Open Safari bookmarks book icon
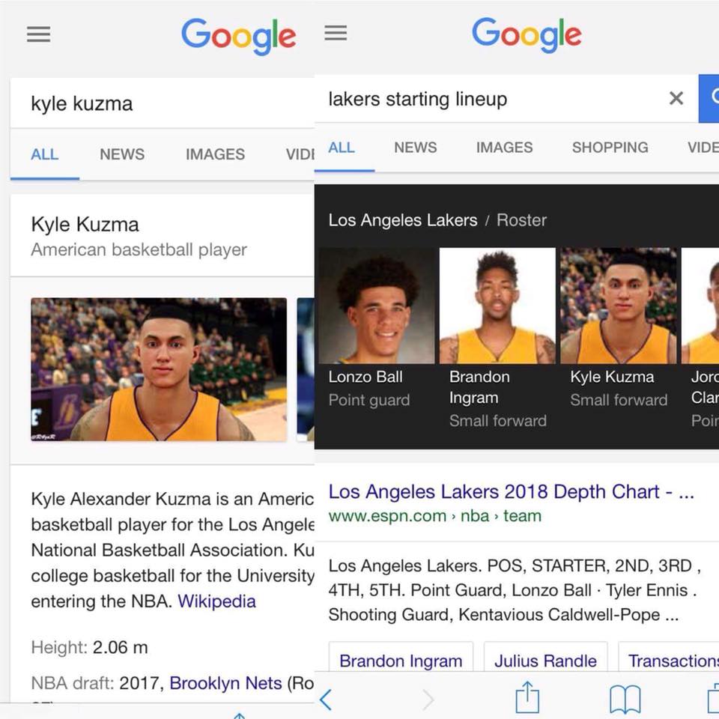 [x=625, y=700]
